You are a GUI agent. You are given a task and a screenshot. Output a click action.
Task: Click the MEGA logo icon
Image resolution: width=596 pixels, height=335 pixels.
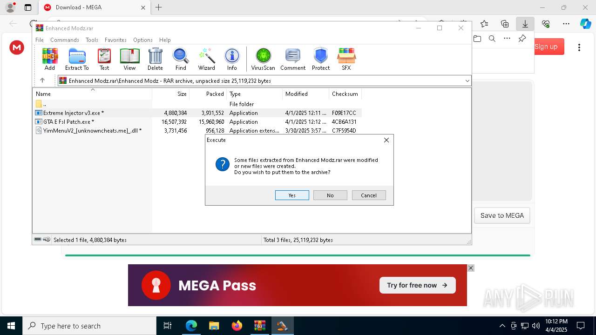(17, 47)
